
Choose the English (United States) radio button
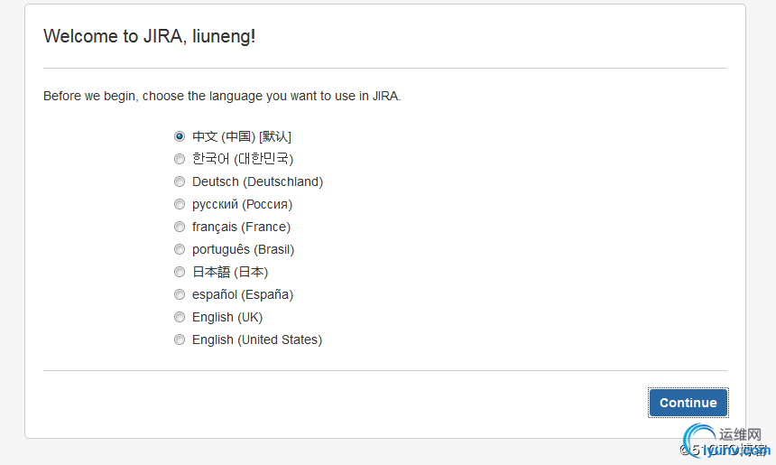180,339
